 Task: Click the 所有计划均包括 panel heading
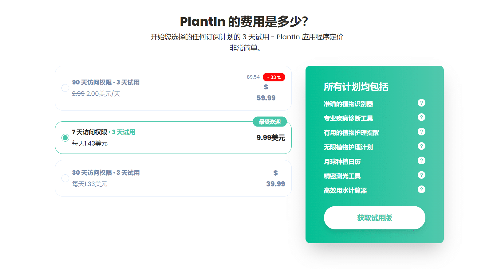356,87
